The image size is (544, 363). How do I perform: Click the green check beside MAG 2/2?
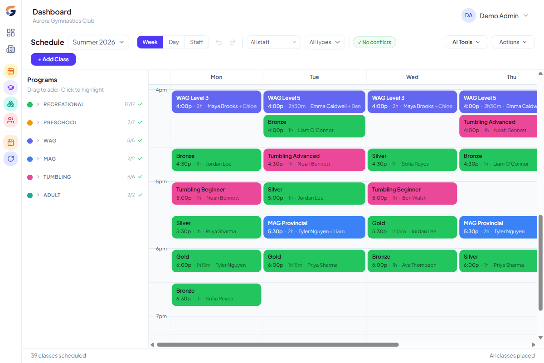[x=141, y=159]
